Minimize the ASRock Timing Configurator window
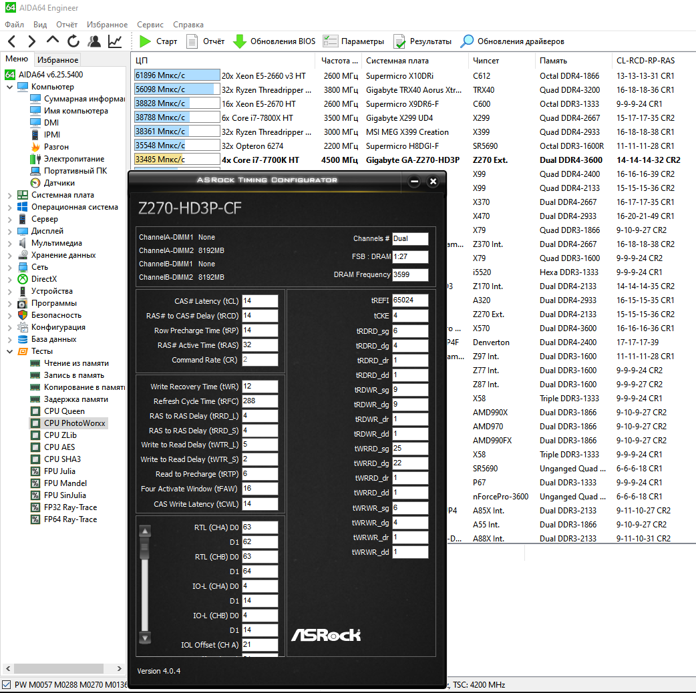The width and height of the screenshot is (696, 693). coord(414,181)
